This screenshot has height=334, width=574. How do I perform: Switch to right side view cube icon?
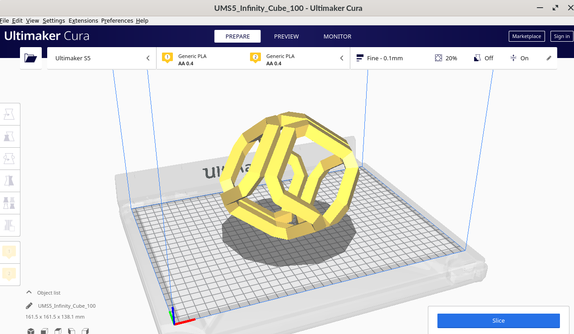(85, 331)
